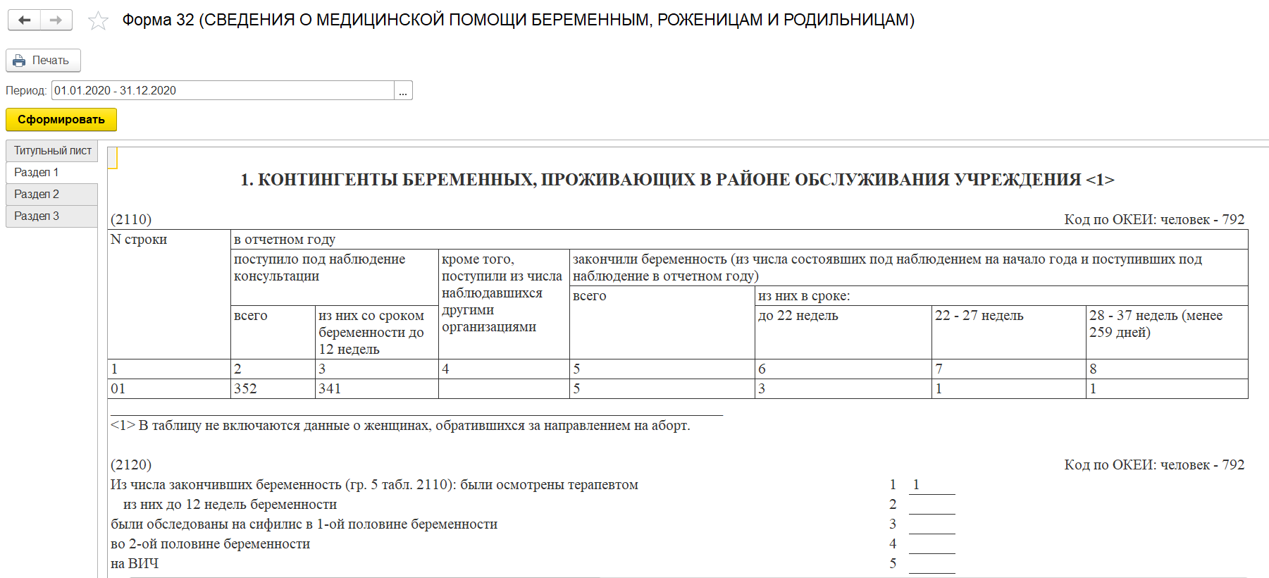Screen dimensions: 1269x578
Task: Click blank field for line 2 до 12 недель
Action: pos(931,505)
